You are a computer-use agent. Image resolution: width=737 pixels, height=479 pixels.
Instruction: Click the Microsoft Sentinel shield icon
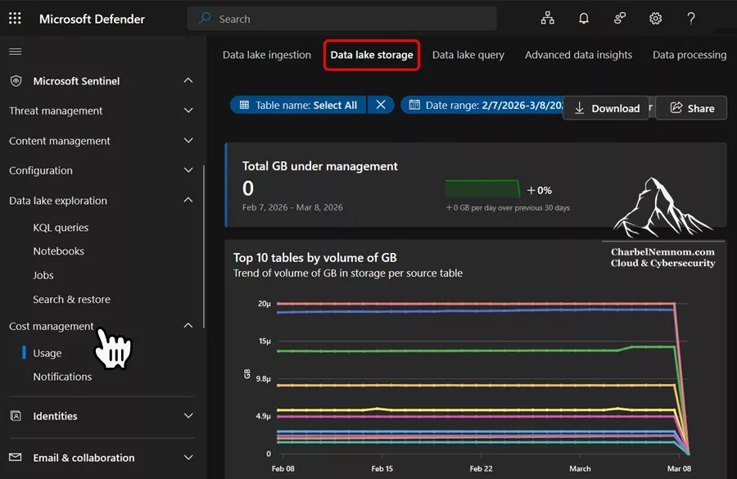point(16,81)
